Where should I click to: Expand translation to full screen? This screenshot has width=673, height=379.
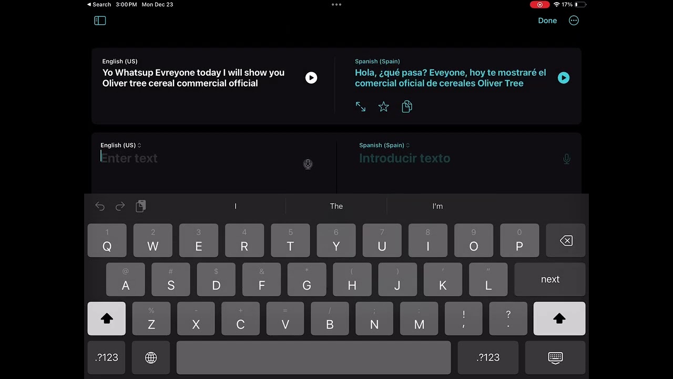coord(361,107)
